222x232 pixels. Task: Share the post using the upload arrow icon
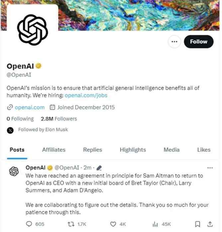(210, 224)
